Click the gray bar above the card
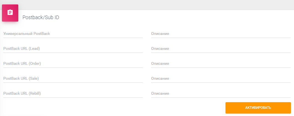 (x=147, y=4)
